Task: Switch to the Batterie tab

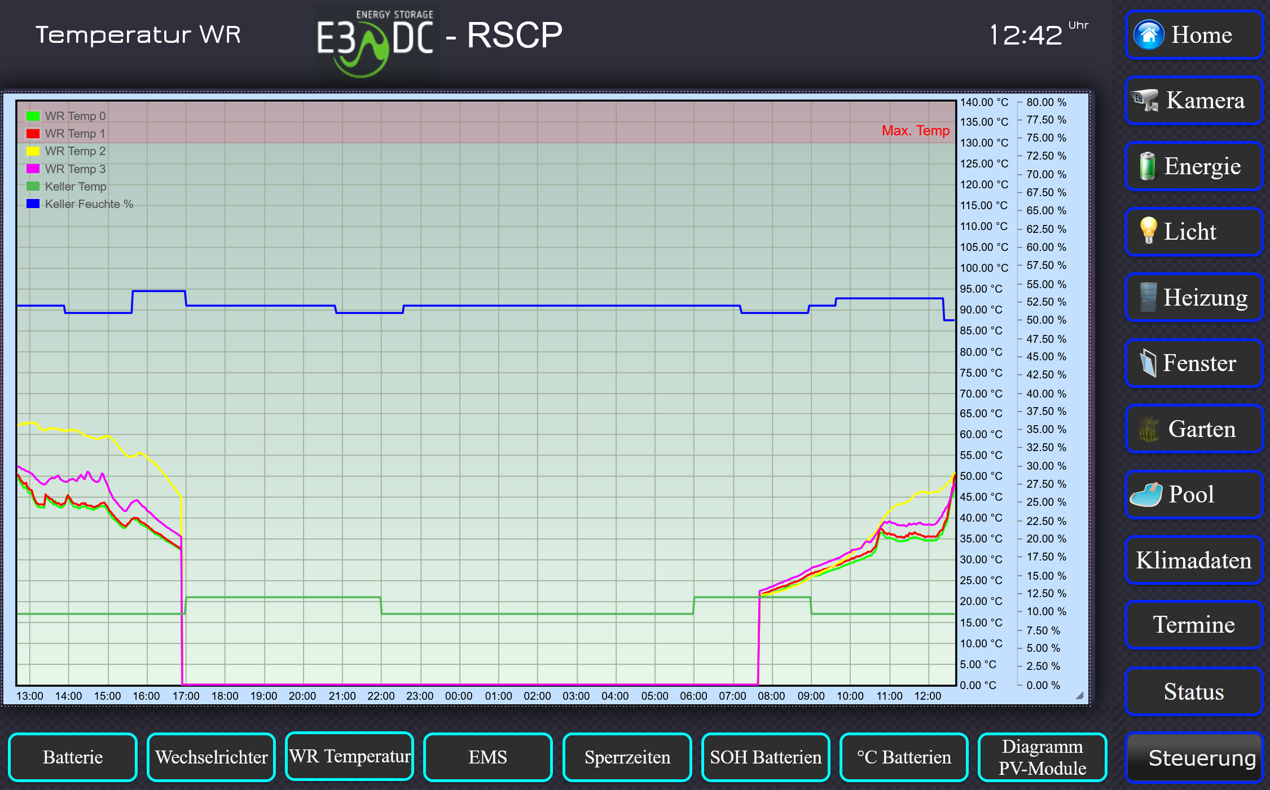Action: click(73, 757)
